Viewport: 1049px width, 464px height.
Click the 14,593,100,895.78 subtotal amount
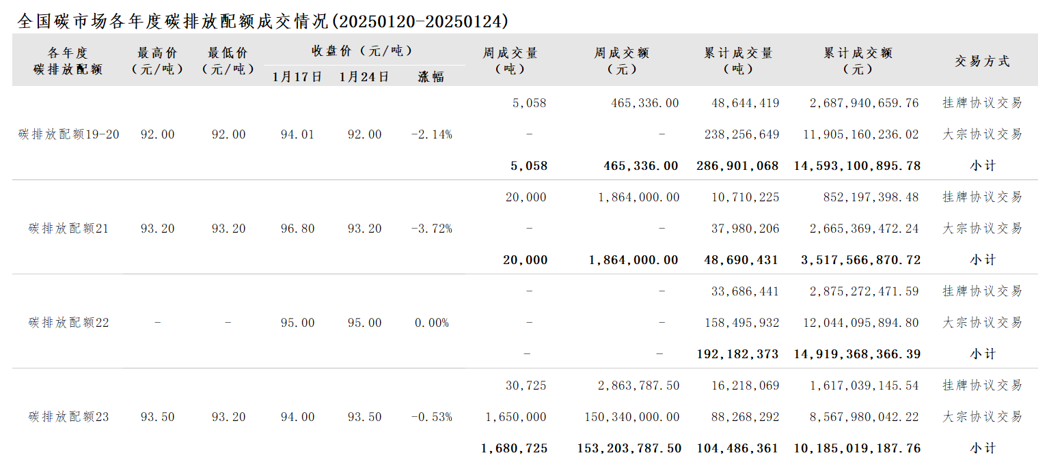pos(857,166)
